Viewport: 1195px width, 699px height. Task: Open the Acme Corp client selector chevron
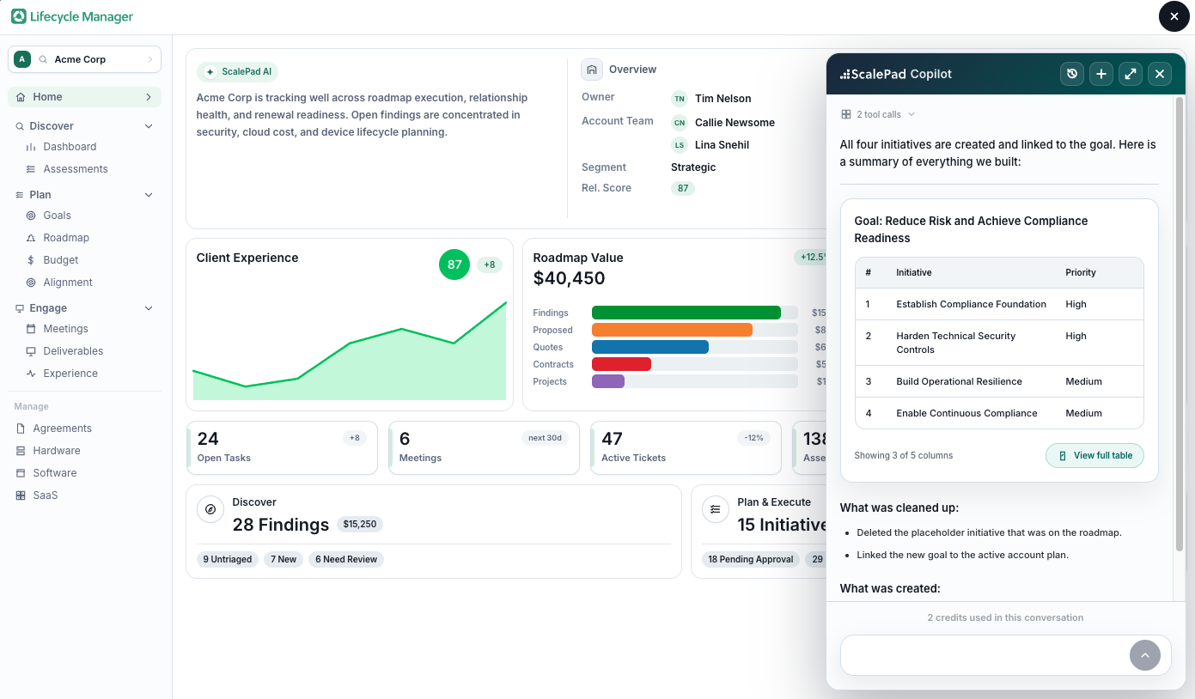point(149,59)
